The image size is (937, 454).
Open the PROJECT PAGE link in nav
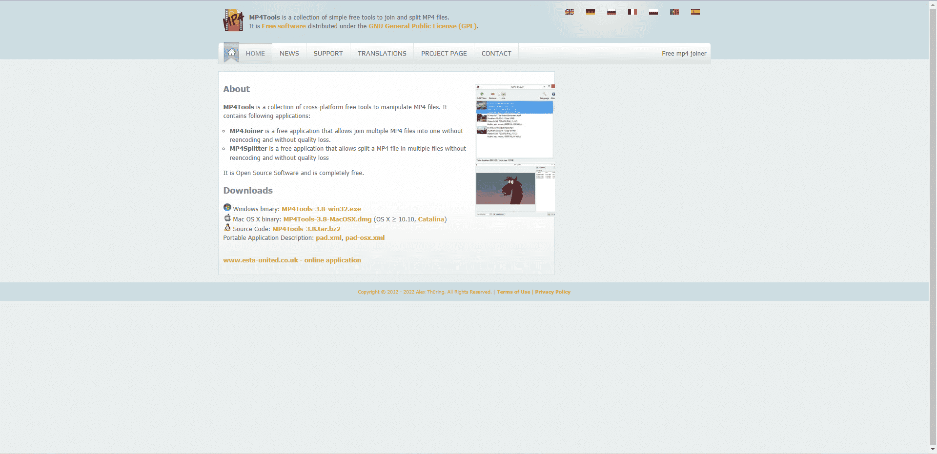pos(444,54)
